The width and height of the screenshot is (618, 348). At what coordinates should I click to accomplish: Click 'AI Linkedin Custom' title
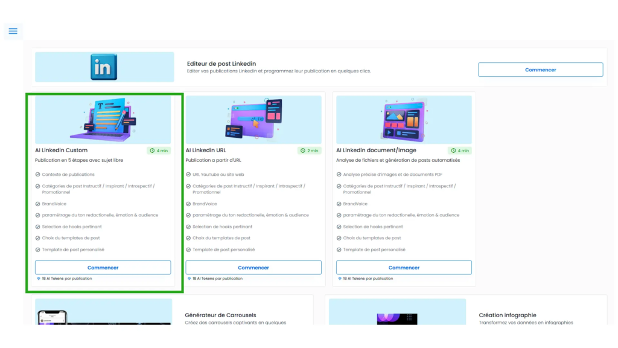tap(61, 150)
